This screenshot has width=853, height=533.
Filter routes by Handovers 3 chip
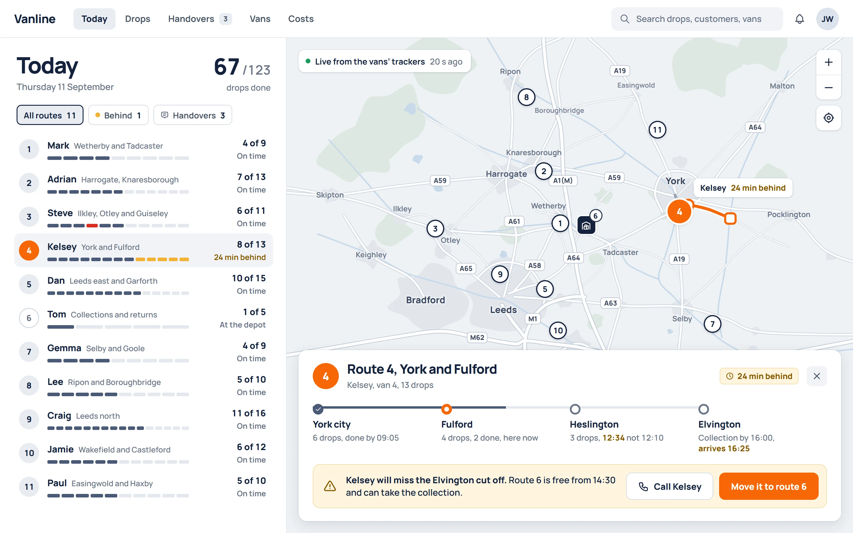click(x=193, y=115)
